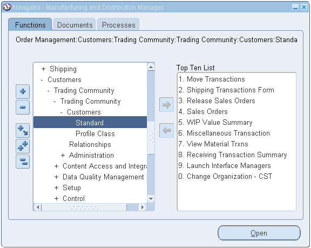311x248 pixels.
Task: Click the tree scroll left arrow
Action: click(38, 207)
